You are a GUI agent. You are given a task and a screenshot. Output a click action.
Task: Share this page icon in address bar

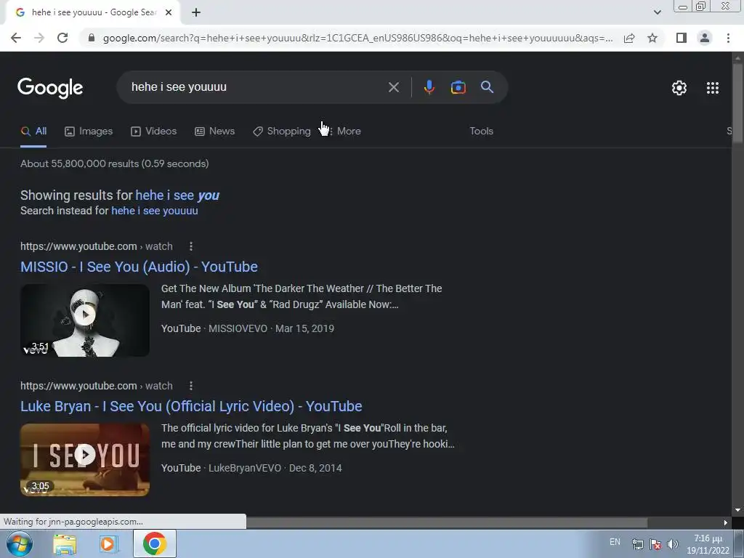click(x=629, y=38)
